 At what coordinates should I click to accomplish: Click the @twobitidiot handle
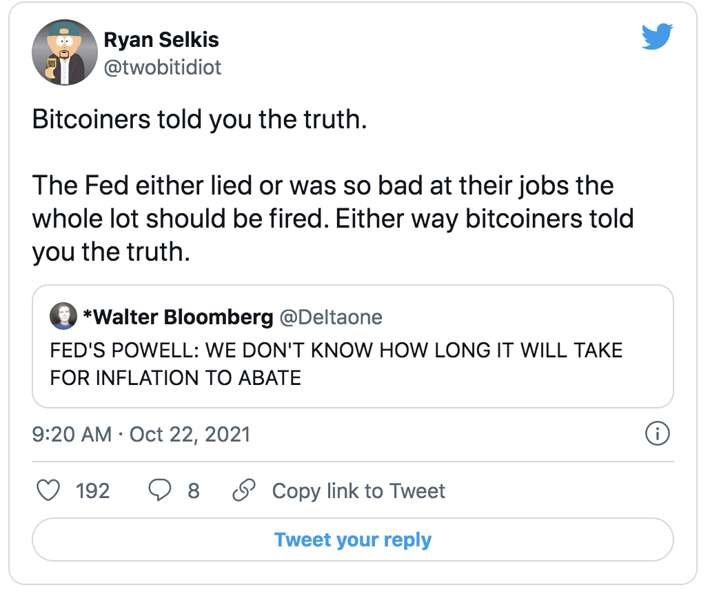pos(163,67)
